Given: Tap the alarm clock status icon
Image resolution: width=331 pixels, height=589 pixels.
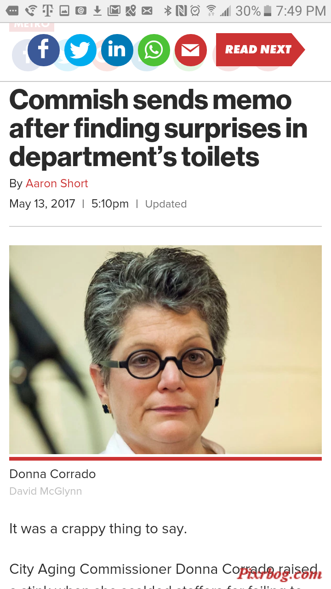Looking at the screenshot, I should (x=195, y=11).
